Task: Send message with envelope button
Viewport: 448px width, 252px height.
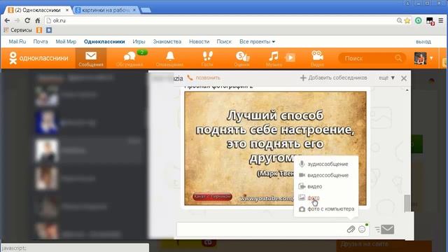Action: pyautogui.click(x=387, y=230)
